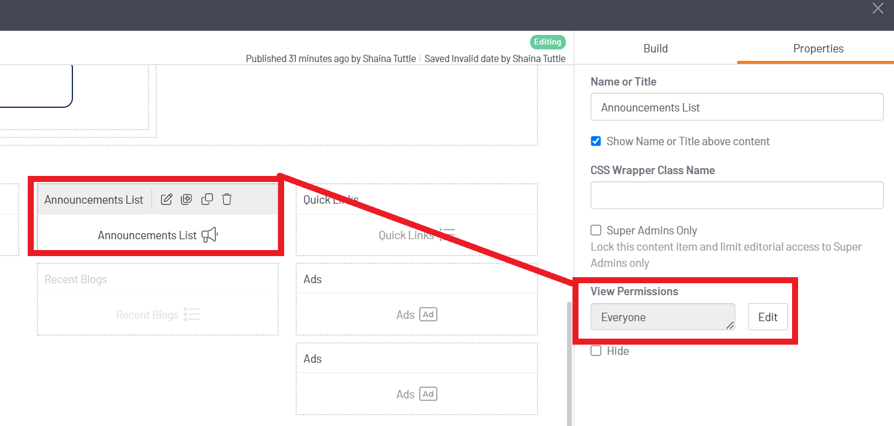The width and height of the screenshot is (894, 426).
Task: Enable the Super Admins Only checkbox
Action: tap(596, 230)
